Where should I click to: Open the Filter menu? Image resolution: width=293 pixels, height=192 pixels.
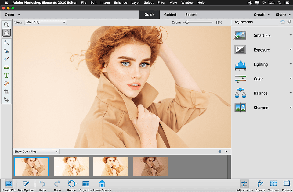[161, 3]
